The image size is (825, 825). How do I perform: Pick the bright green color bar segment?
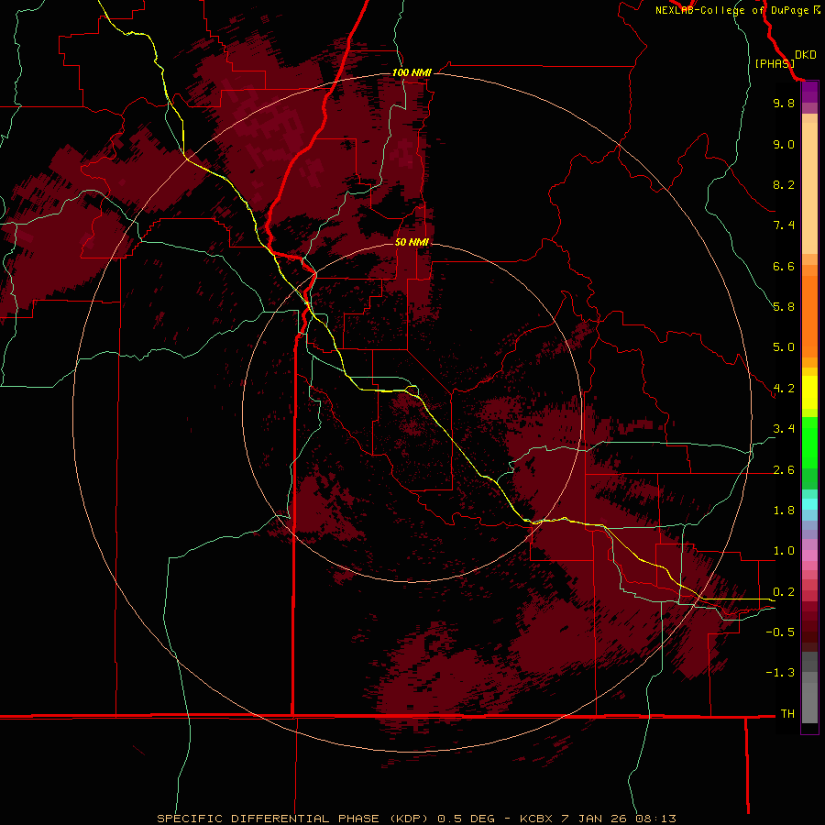809,443
